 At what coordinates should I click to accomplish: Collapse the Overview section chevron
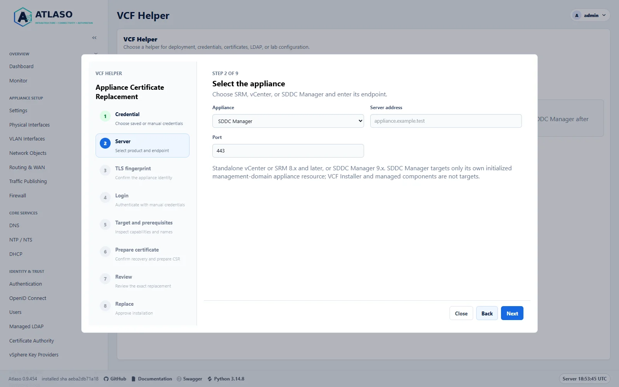point(96,54)
